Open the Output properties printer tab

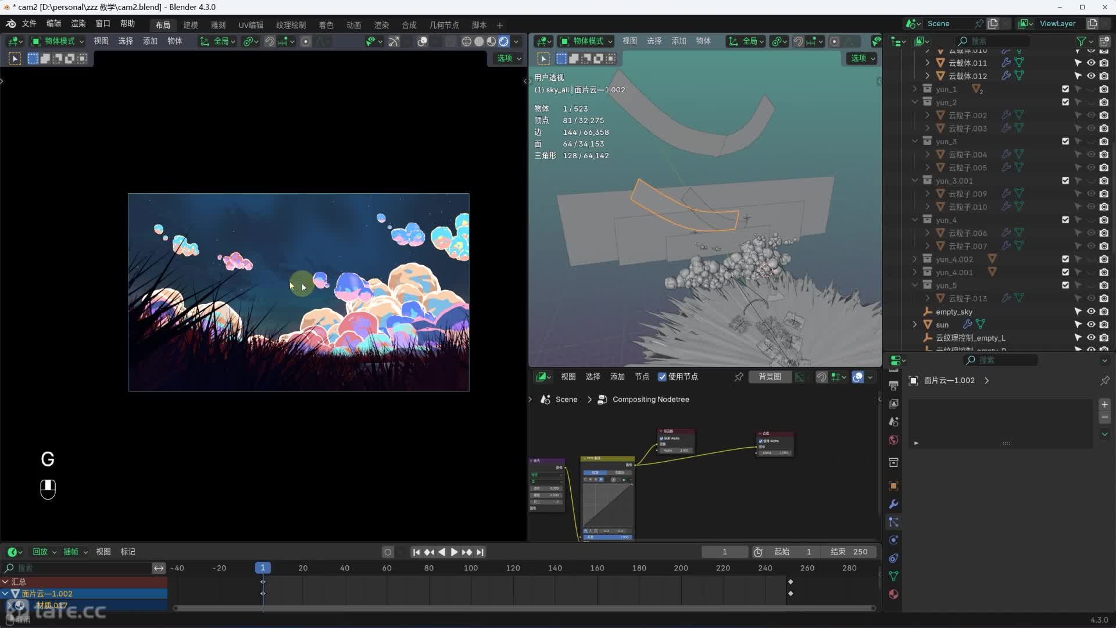click(893, 386)
